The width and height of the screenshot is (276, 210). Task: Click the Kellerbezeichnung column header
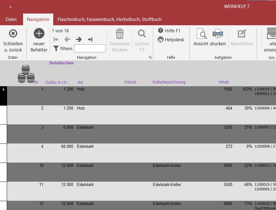pos(169,82)
